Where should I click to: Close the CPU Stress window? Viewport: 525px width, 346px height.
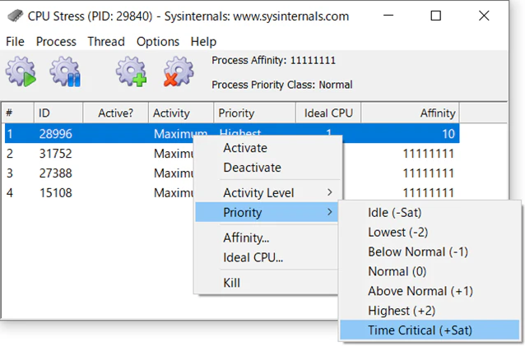click(x=484, y=16)
